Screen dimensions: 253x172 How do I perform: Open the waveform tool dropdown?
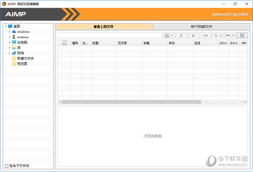tap(218, 35)
